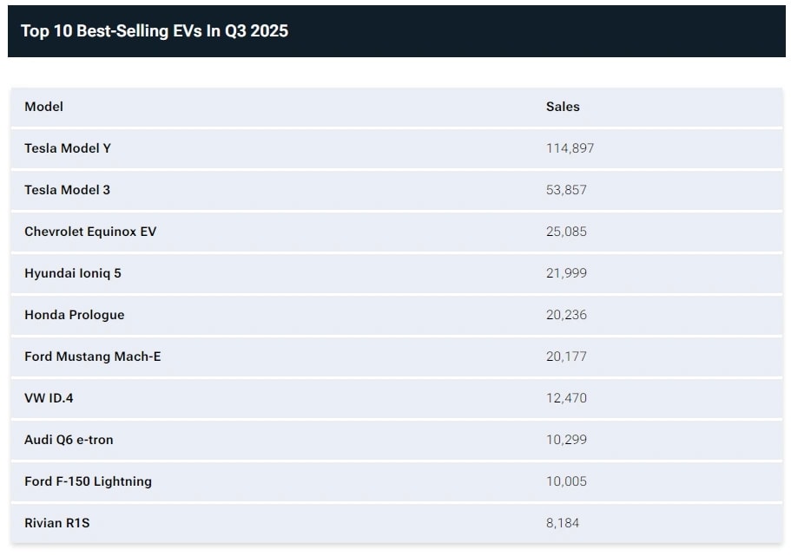Select the 21,999 sales value
The image size is (791, 556).
[x=566, y=273]
